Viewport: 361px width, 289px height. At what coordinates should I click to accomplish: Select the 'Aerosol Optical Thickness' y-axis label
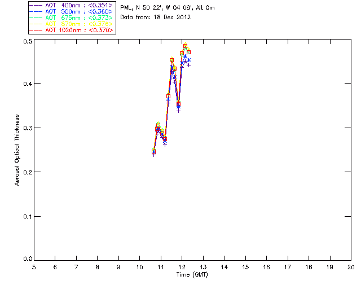[17, 150]
